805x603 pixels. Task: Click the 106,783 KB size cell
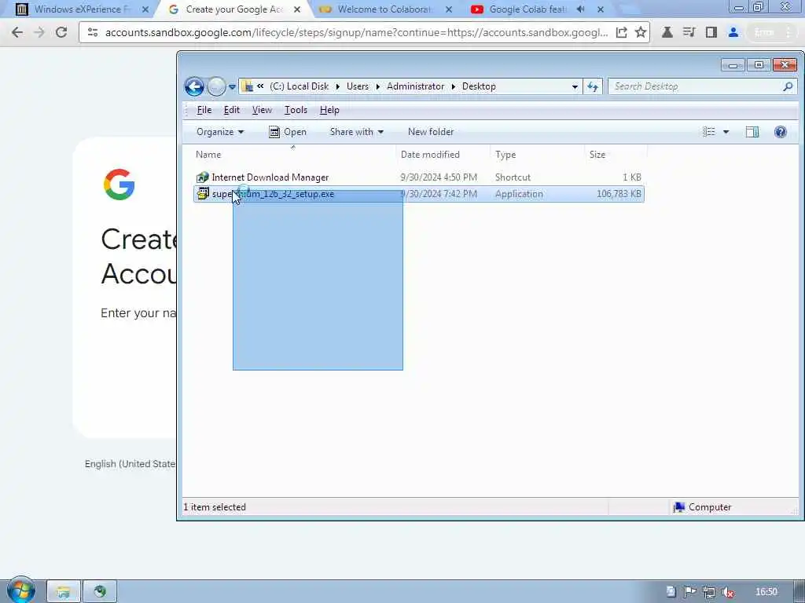618,194
